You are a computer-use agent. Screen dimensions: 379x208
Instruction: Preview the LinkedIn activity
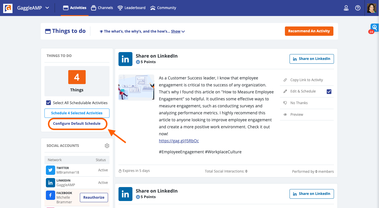(297, 115)
